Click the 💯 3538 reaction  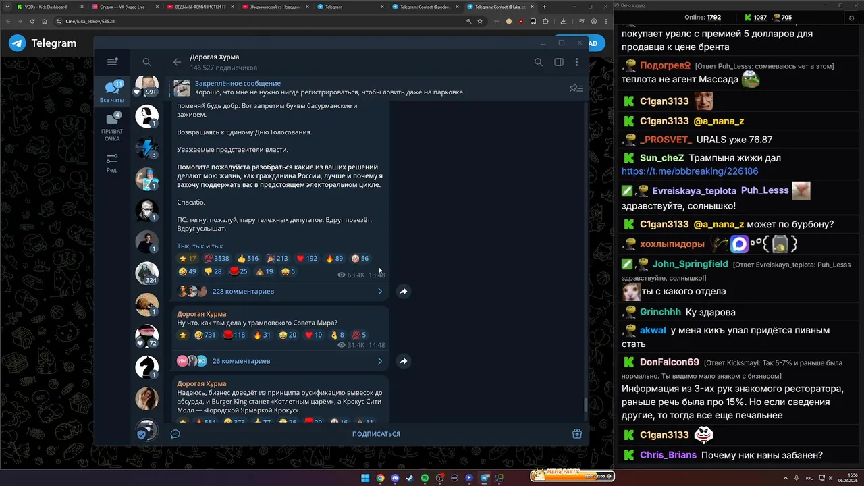coord(217,258)
